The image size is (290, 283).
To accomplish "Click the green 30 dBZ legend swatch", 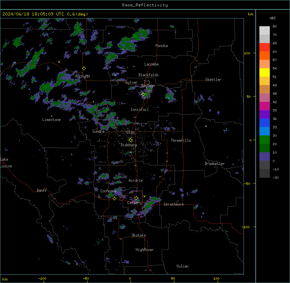I will pyautogui.click(x=264, y=140).
